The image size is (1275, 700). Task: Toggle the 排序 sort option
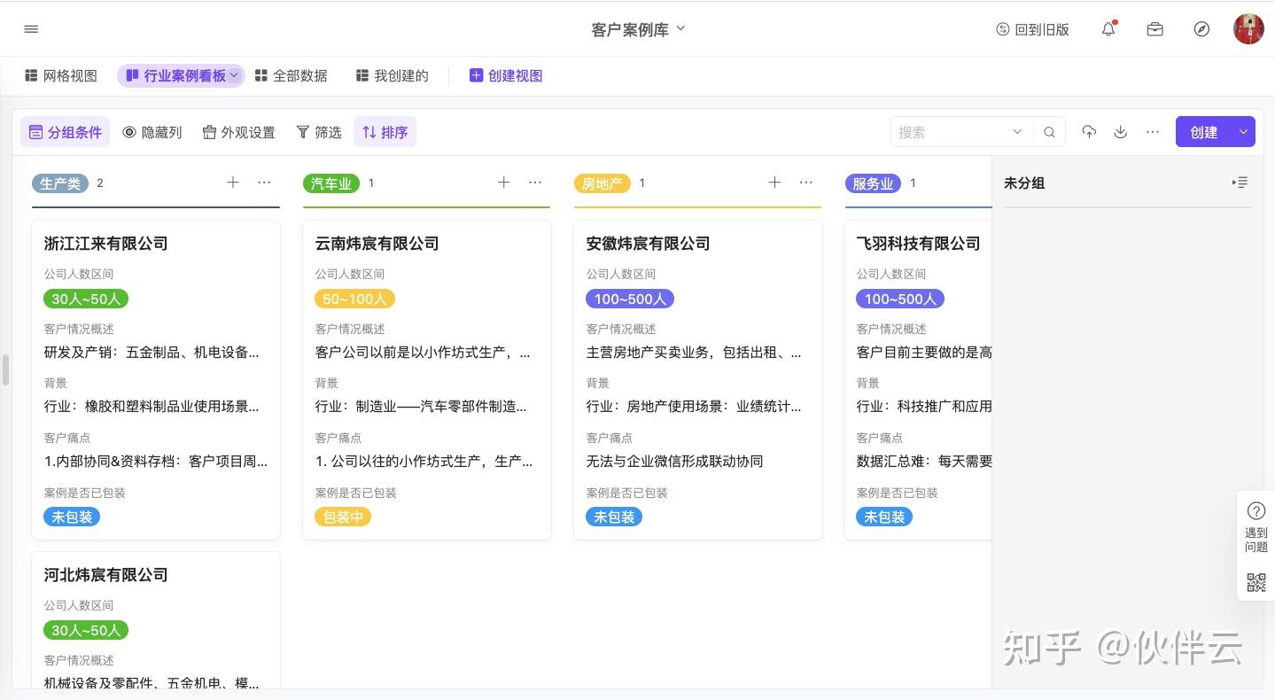[385, 132]
